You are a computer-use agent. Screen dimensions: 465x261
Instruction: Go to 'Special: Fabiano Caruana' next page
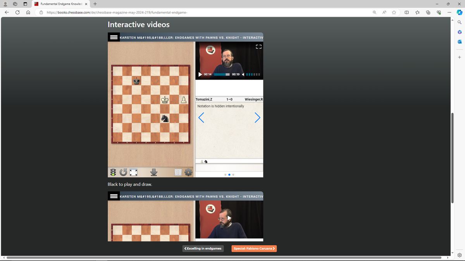tap(254, 248)
